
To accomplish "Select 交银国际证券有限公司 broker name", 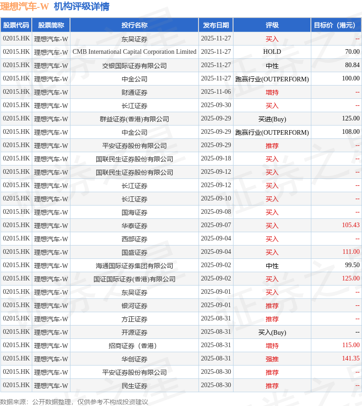I will [x=134, y=66].
